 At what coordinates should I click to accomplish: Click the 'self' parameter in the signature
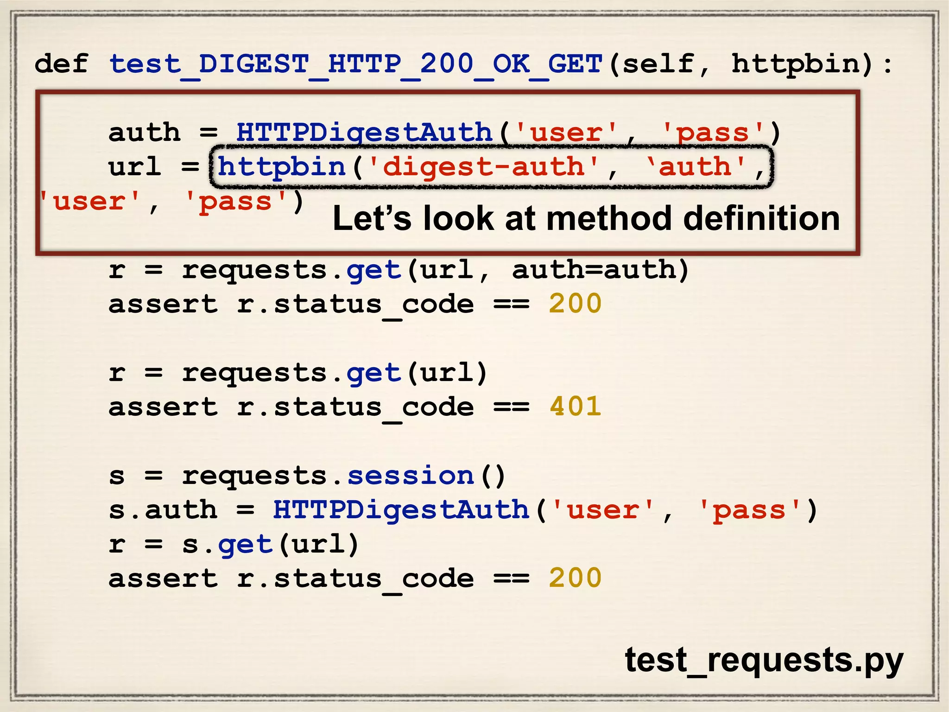[658, 64]
